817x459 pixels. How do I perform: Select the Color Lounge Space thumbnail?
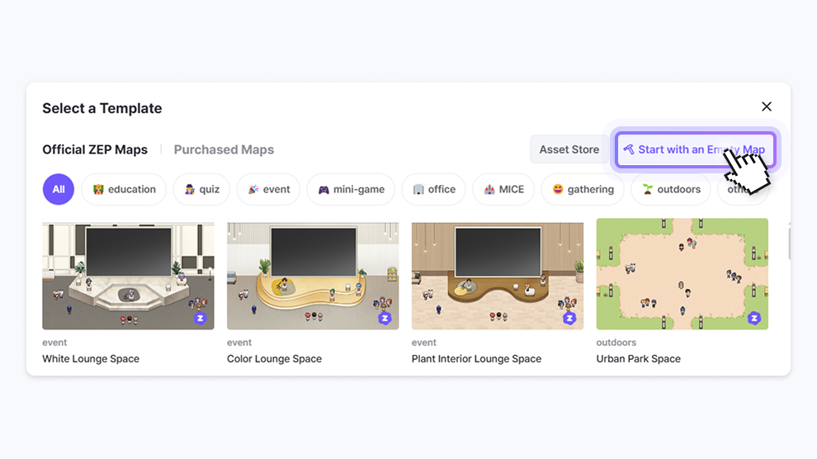click(313, 276)
